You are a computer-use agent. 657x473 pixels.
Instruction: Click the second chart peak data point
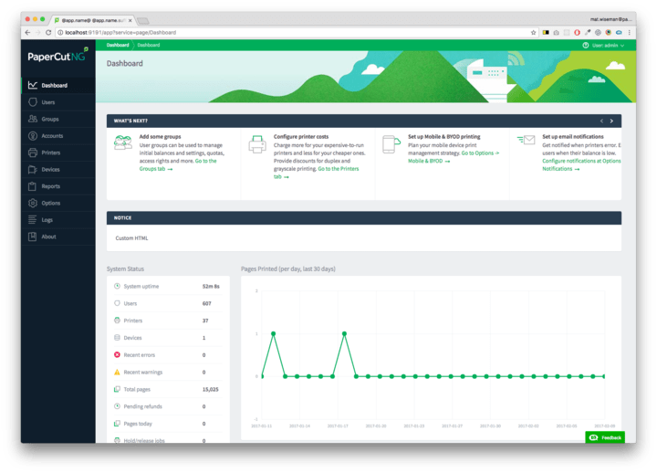(344, 334)
